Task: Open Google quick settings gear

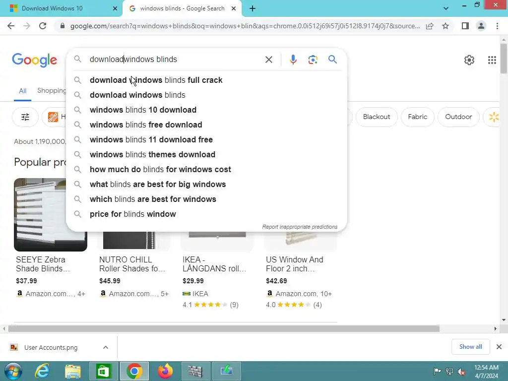Action: click(x=469, y=60)
